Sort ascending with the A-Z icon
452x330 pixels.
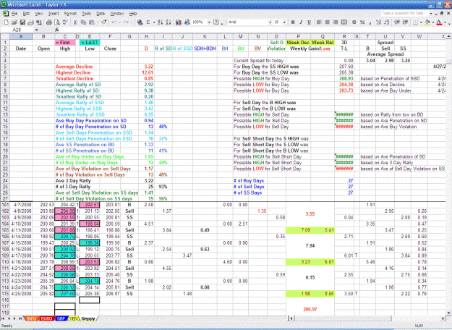(161, 22)
